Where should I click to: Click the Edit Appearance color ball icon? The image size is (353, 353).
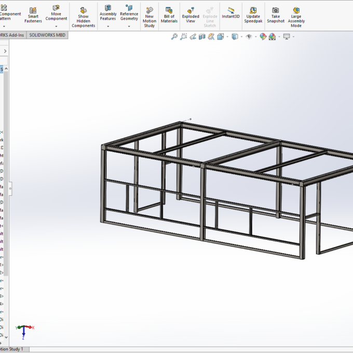click(x=263, y=37)
